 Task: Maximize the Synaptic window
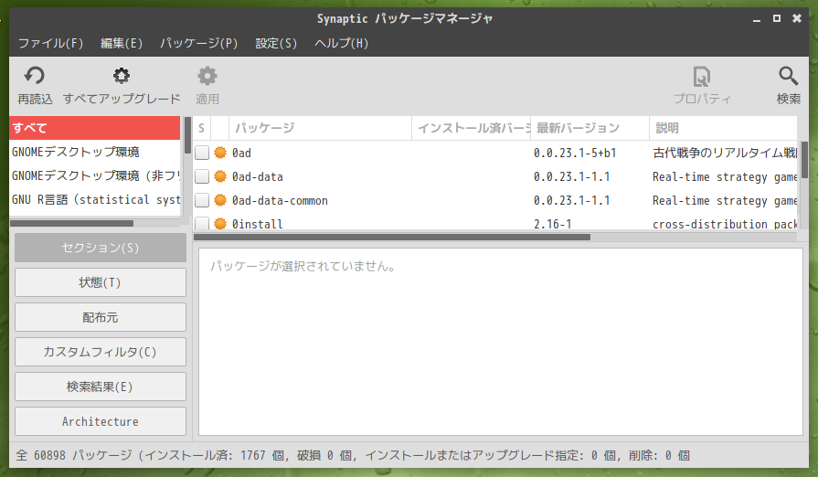pos(777,18)
